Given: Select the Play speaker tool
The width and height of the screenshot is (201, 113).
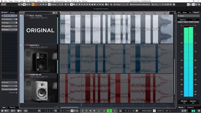Looking at the screenshot, I should (100, 4).
